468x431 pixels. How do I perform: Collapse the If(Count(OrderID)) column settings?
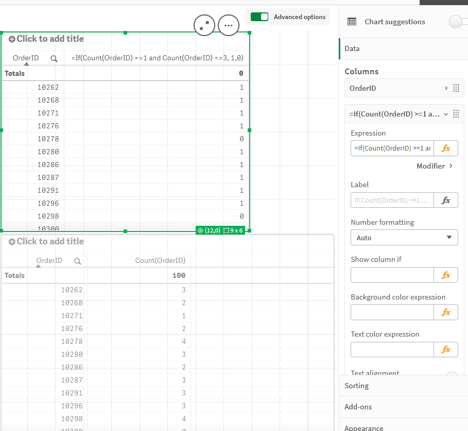(x=446, y=114)
